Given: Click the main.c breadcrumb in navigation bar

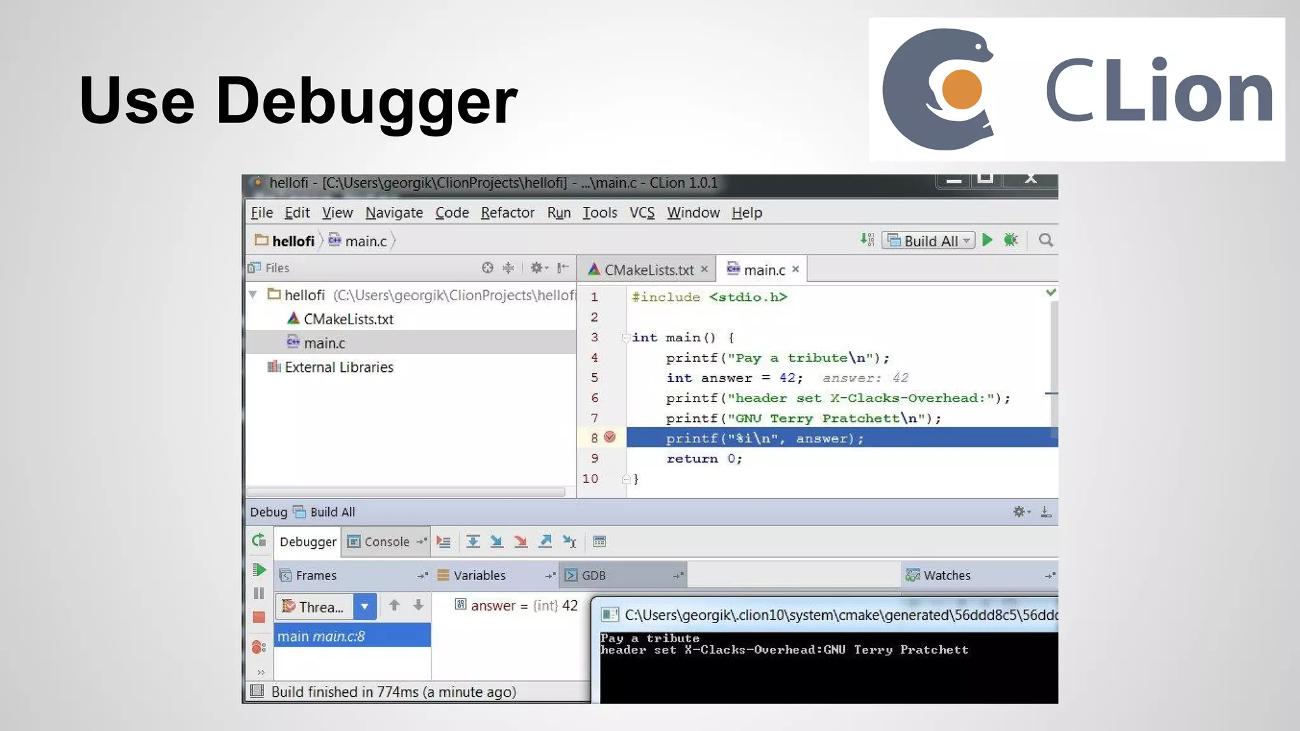Looking at the screenshot, I should pos(357,241).
